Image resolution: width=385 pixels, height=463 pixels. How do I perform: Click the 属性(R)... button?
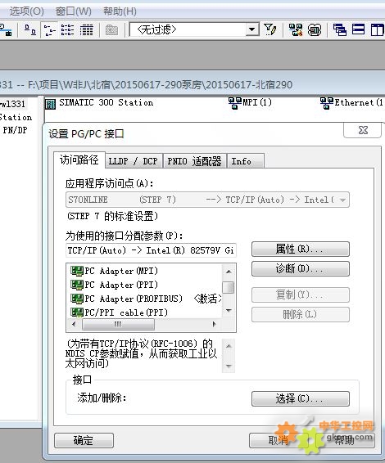coord(300,249)
